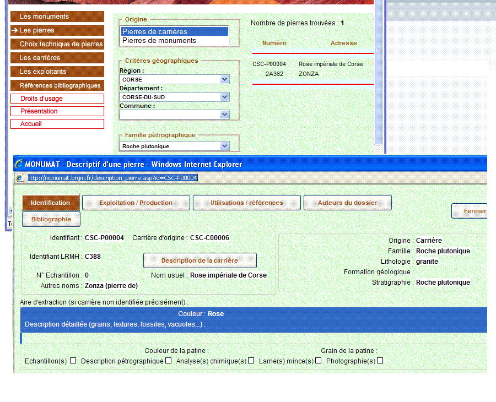Open the Bibliographie tab
Screen dimensions: 496x402
pos(51,219)
